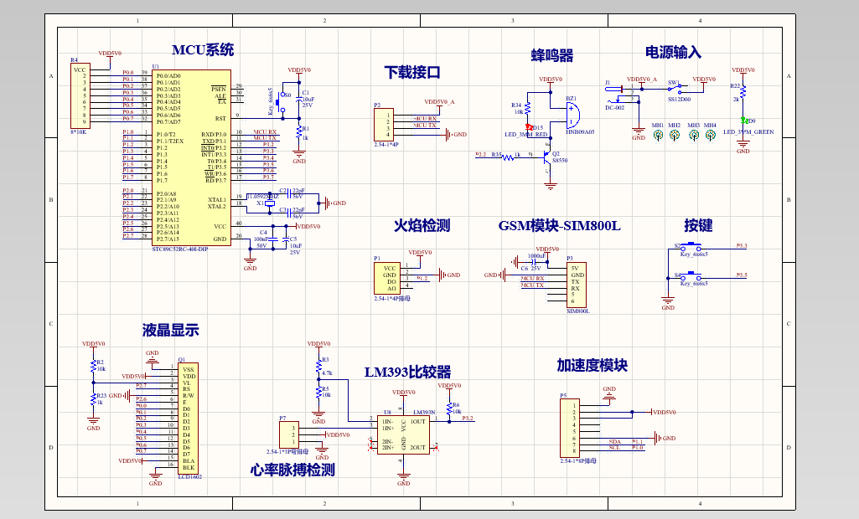Select the '心率脉搏检测' label
Viewport: 859px width, 519px height.
click(x=292, y=470)
